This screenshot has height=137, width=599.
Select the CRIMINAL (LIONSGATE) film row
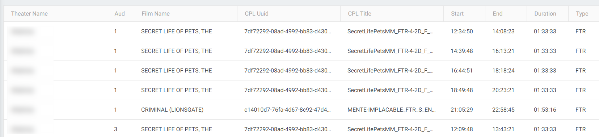click(301, 110)
